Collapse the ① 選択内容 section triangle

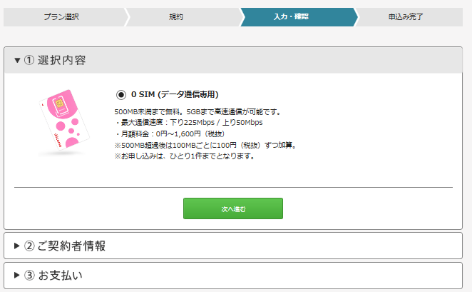click(17, 61)
